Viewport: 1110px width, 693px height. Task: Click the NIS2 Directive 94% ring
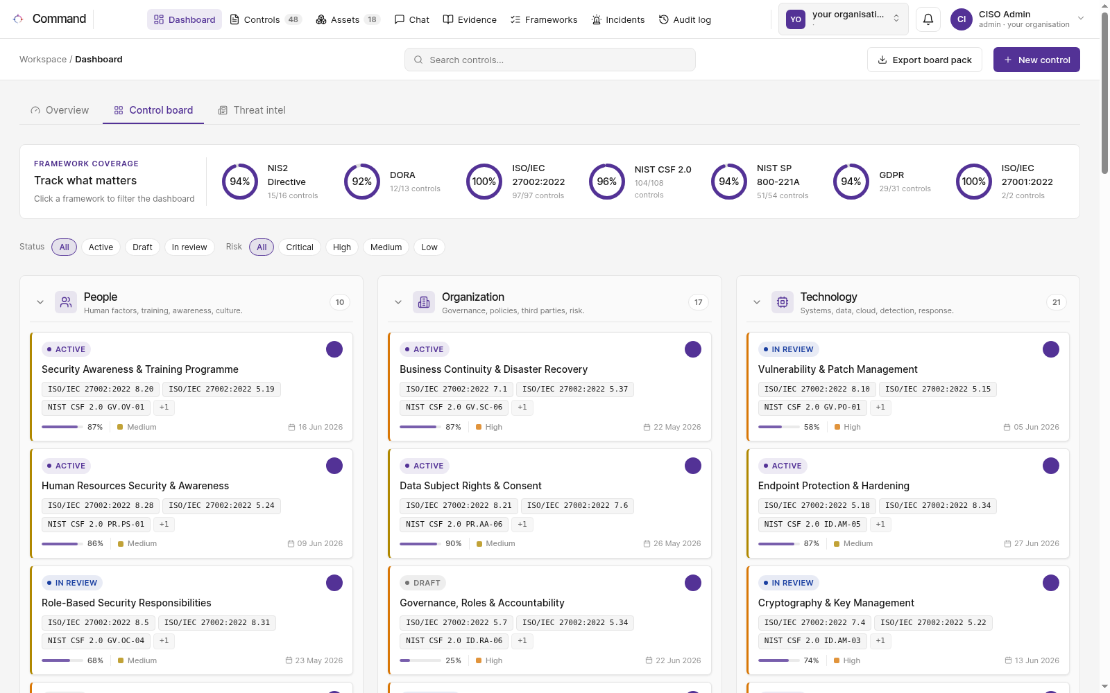tap(240, 182)
